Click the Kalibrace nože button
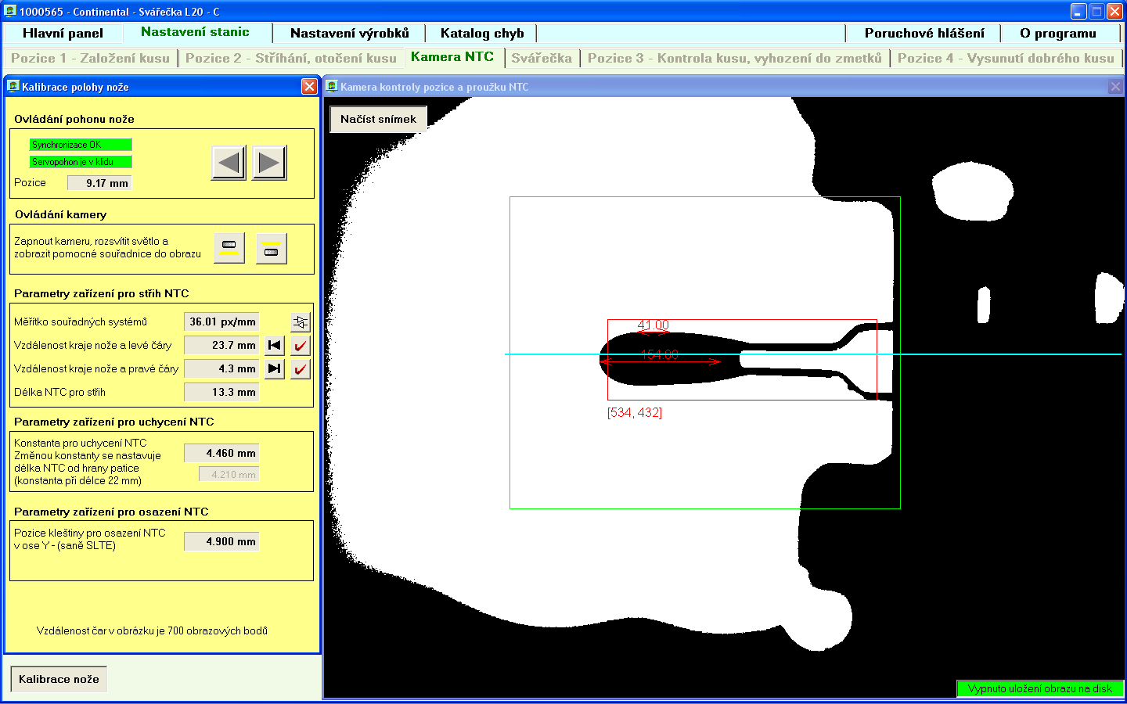The image size is (1127, 704). [59, 679]
